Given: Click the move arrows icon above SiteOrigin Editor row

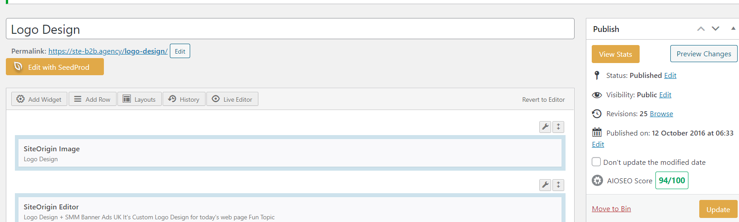Looking at the screenshot, I should coord(558,185).
